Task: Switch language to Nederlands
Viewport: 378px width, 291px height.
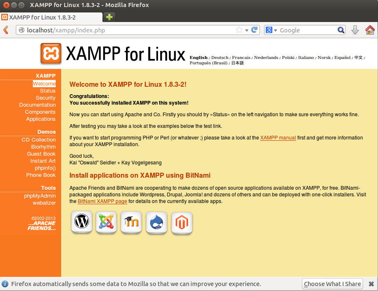Action: coord(266,58)
